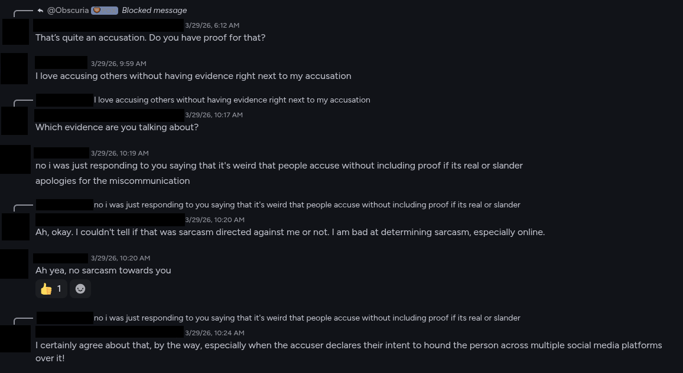Click the reply arrow icon beside @Obscuria
Screen dimensions: 683x373
(40, 9)
